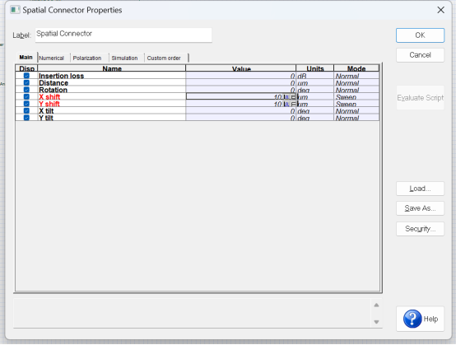Click the small list icon in X shift value
456x345 pixels.
pos(293,97)
